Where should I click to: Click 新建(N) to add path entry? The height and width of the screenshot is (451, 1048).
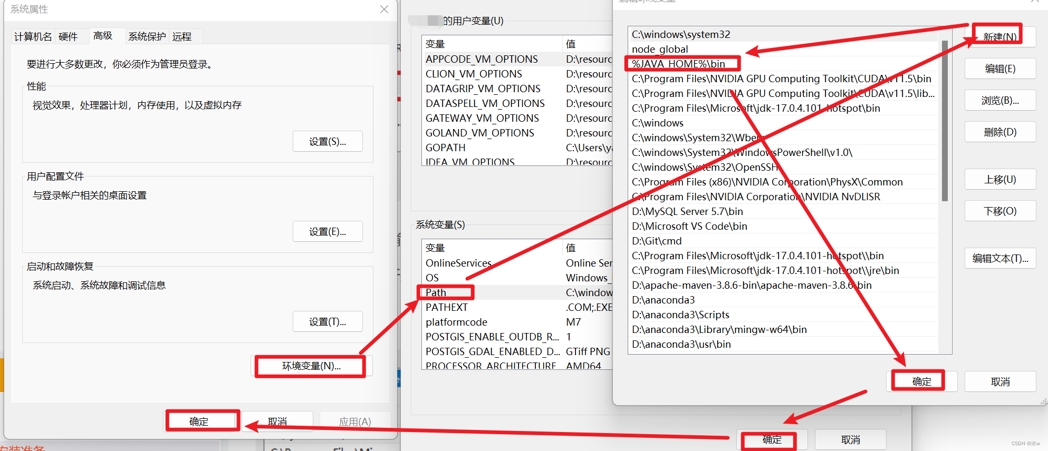1000,37
